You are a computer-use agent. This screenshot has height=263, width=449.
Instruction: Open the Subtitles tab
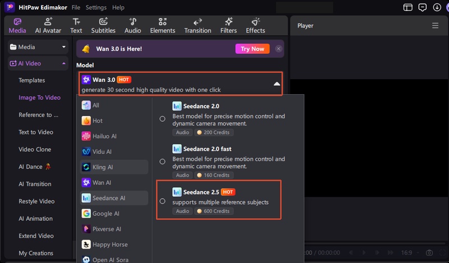(x=103, y=25)
